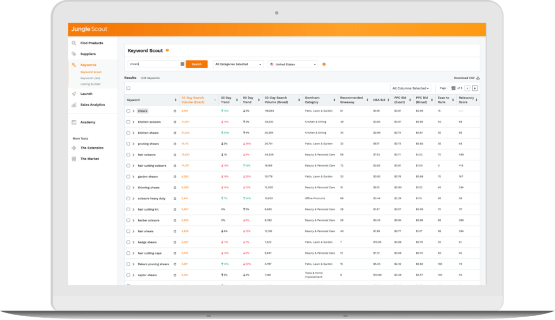
Task: Click the Jungle Scout logo
Action: pyautogui.click(x=89, y=29)
